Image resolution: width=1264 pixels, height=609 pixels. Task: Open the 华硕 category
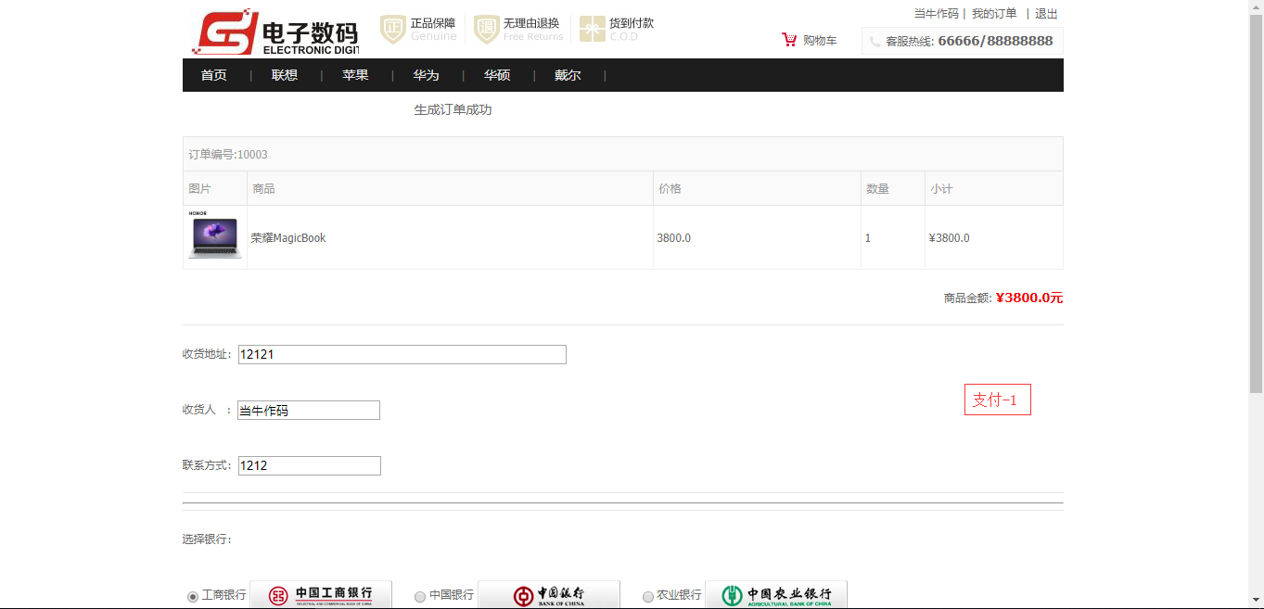[x=497, y=75]
